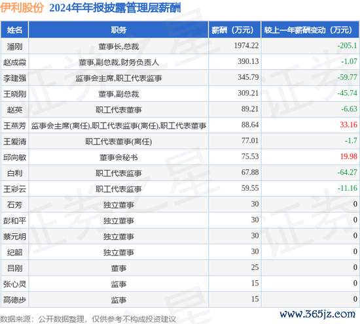Click the name 邱向敏 in the table
The image size is (360, 324).
[14, 157]
